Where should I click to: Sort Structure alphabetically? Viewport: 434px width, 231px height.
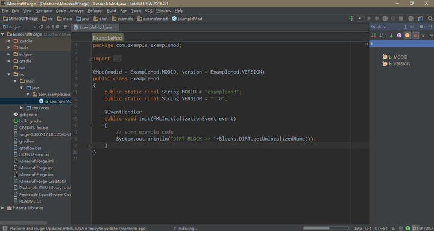pos(382,36)
